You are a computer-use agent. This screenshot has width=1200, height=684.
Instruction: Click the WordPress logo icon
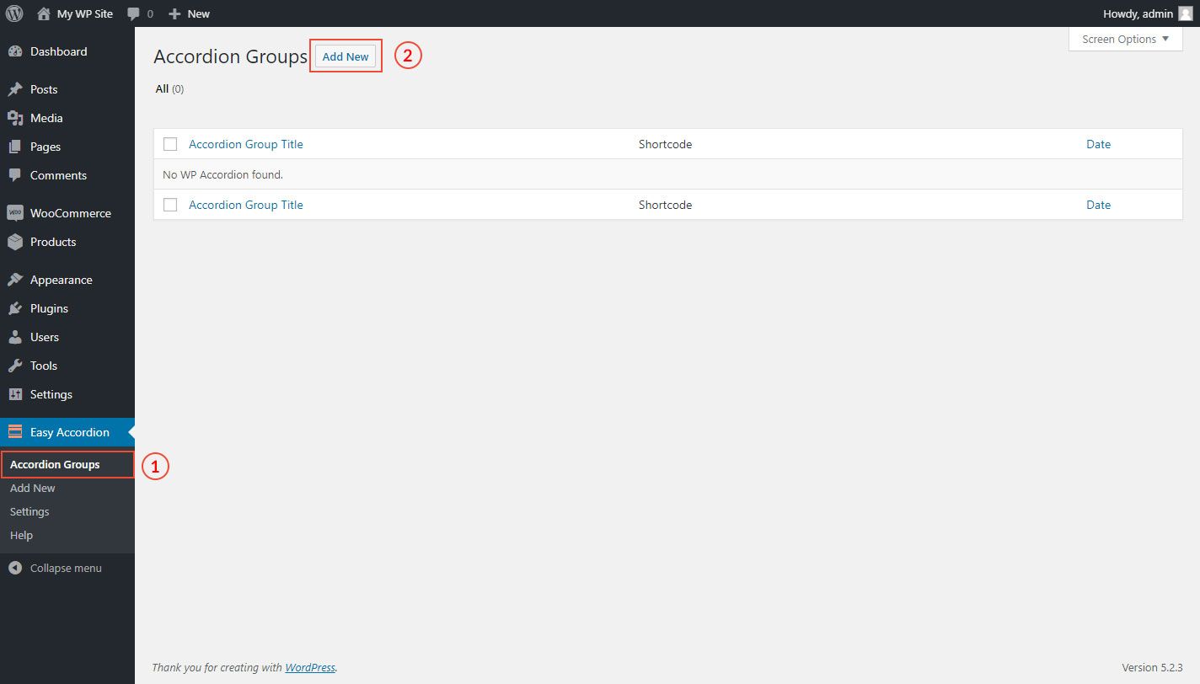click(x=14, y=13)
